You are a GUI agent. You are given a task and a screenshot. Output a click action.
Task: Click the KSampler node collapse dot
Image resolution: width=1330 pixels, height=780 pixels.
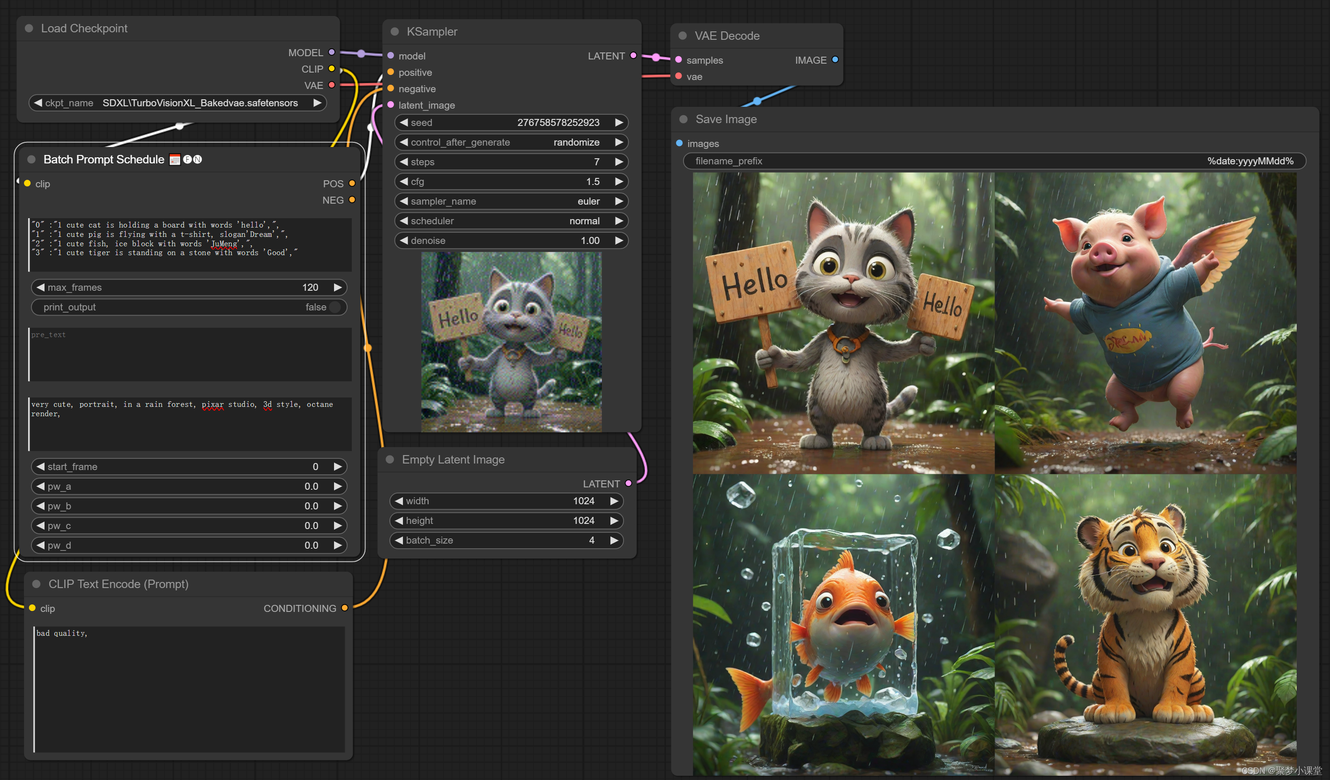click(x=394, y=32)
